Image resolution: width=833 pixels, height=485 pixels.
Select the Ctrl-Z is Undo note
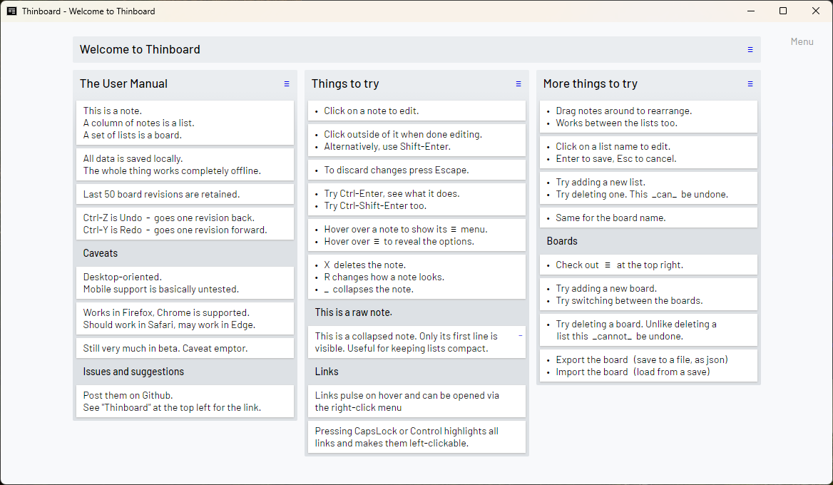[x=185, y=224]
